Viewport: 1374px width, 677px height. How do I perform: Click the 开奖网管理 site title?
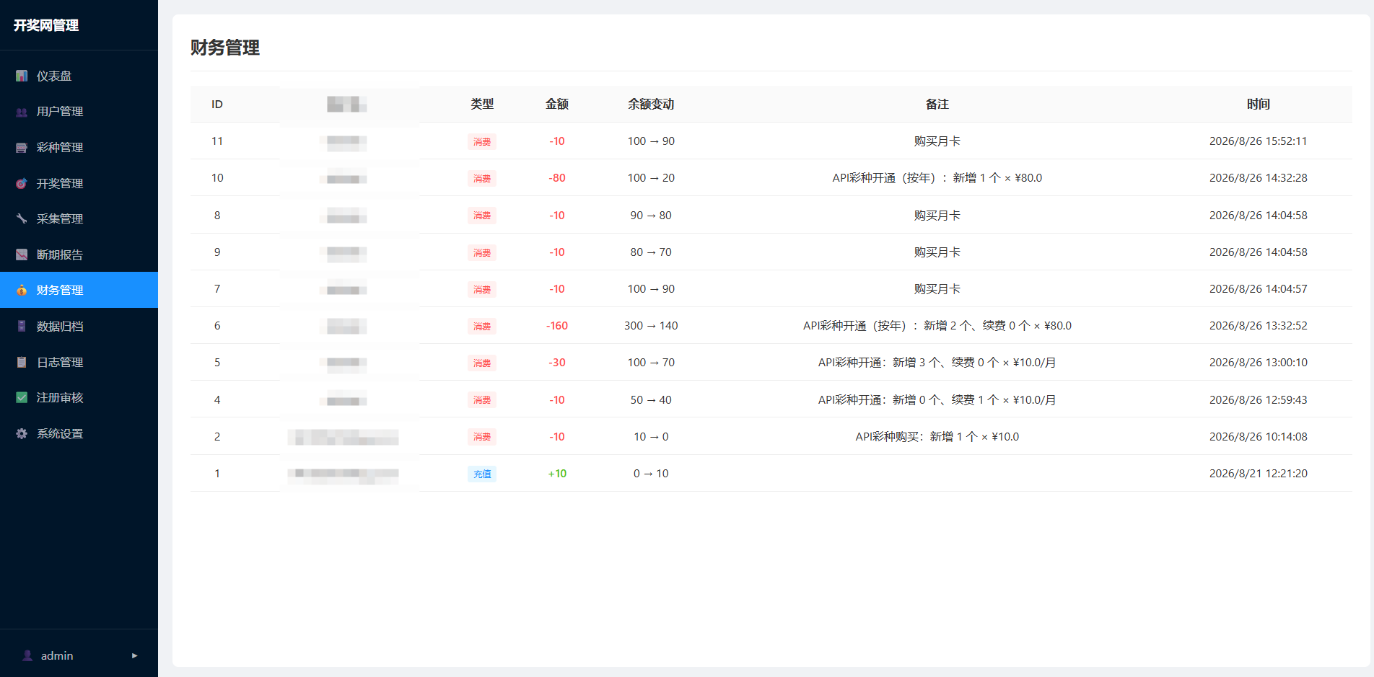pos(46,25)
